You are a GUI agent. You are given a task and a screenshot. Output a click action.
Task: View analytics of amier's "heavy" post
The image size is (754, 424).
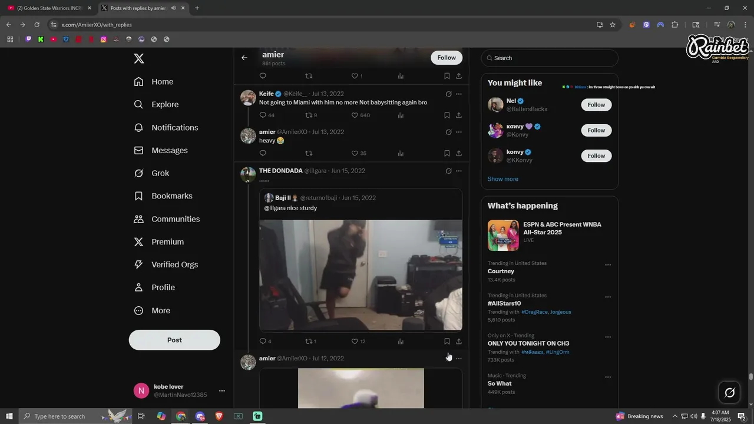[401, 153]
